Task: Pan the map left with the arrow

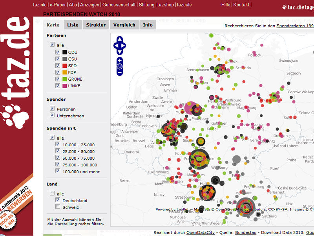Action: [116, 46]
